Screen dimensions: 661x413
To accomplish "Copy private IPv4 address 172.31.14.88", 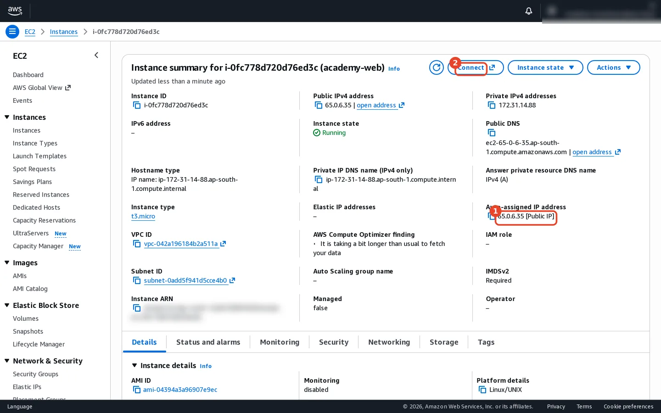I will [492, 105].
